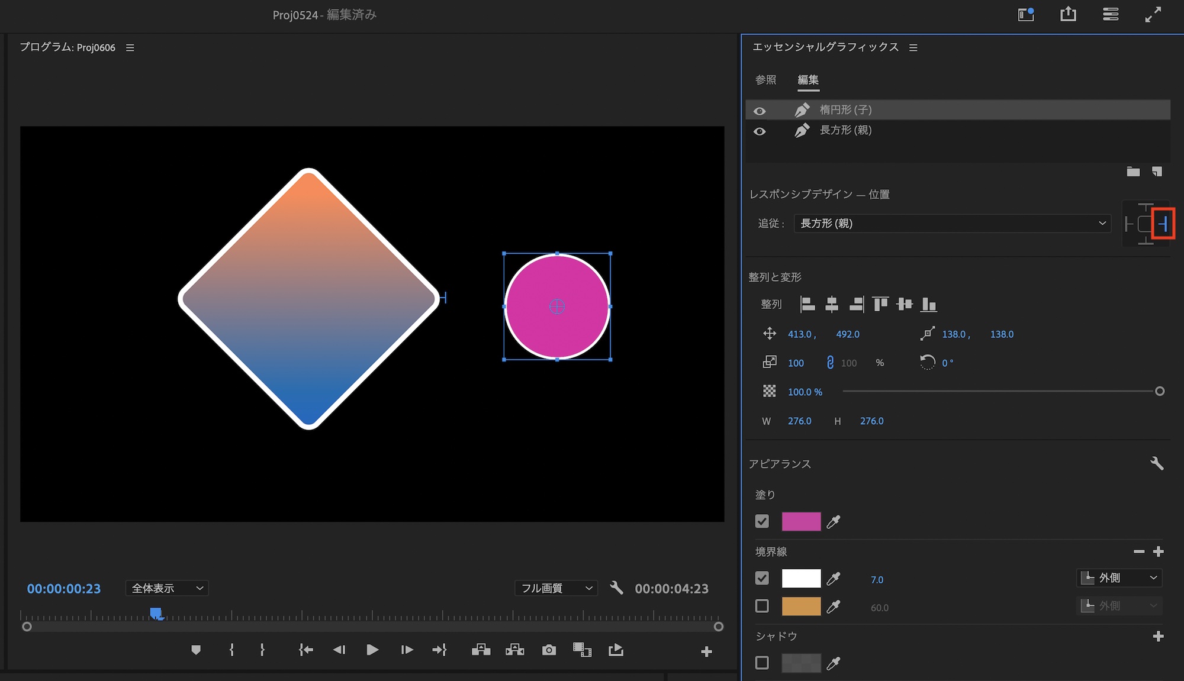
Task: Hide the 楕円形 (子) layer
Action: tap(760, 111)
